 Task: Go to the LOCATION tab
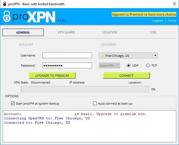(109, 32)
